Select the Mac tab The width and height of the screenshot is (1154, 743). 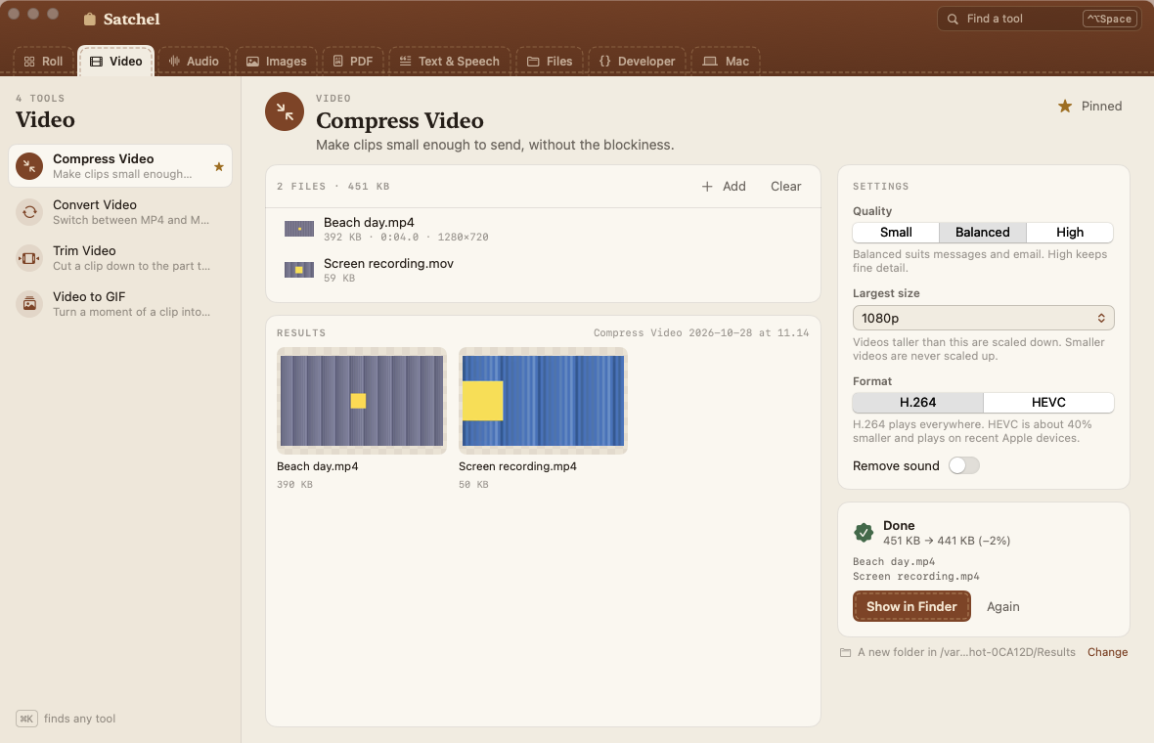tap(725, 61)
